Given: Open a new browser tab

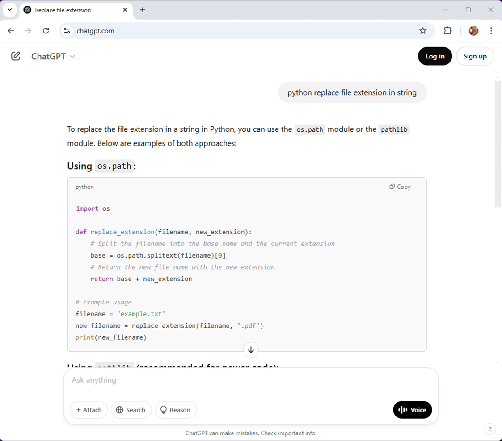Looking at the screenshot, I should (x=143, y=10).
